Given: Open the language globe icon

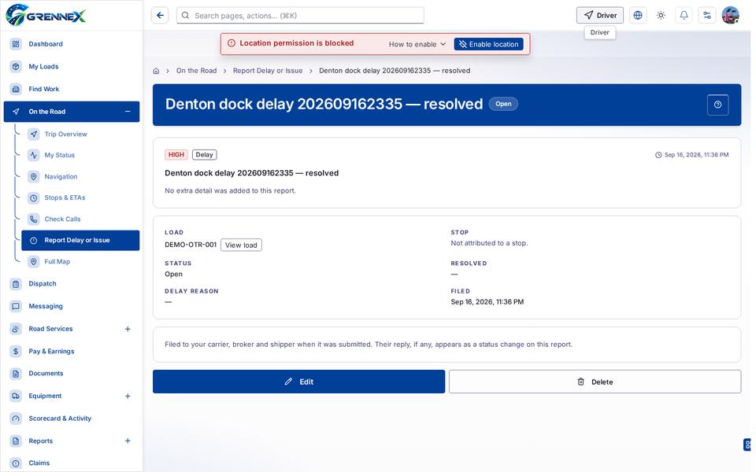Looking at the screenshot, I should [638, 16].
